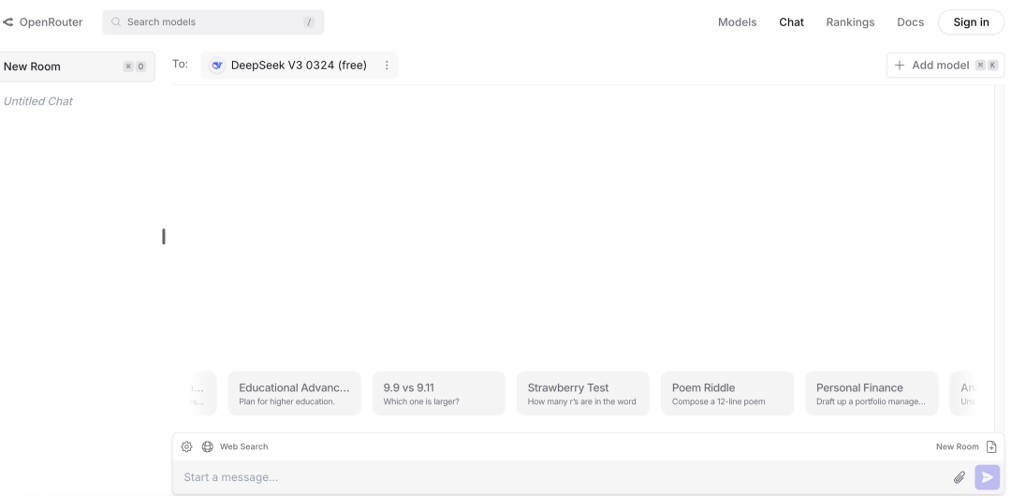Open DeepSeek V3 model options menu
Screen dimensions: 1011x496
click(x=387, y=66)
